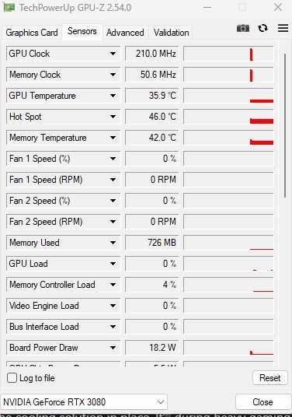Click the GPU-Z app icon in title bar

click(x=9, y=8)
